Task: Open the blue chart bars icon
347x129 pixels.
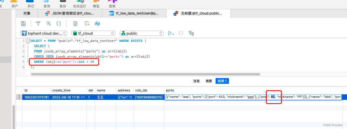Action: (98, 23)
